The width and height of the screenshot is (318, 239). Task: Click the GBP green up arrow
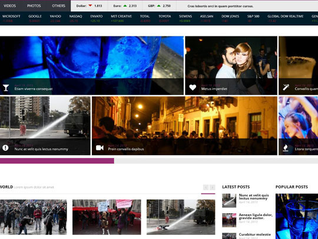click(x=159, y=6)
